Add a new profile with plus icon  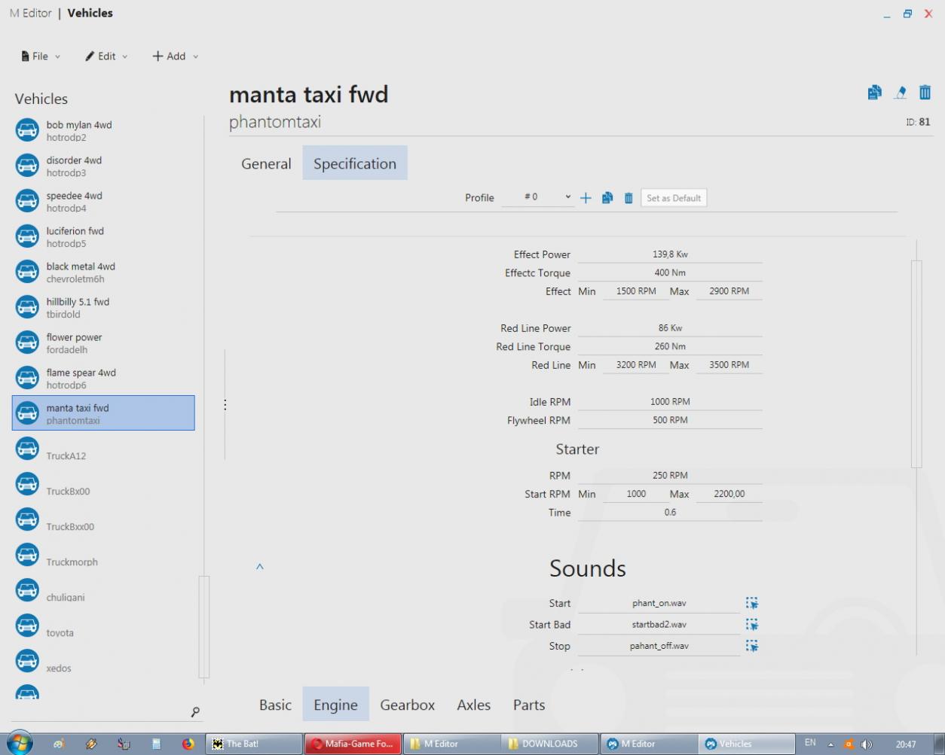[x=586, y=198]
